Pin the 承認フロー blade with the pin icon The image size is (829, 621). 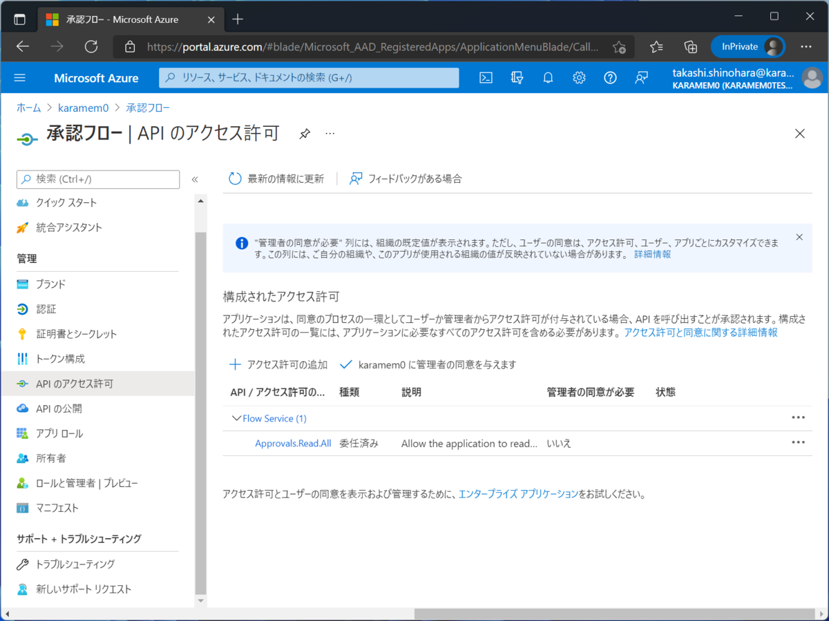point(305,134)
